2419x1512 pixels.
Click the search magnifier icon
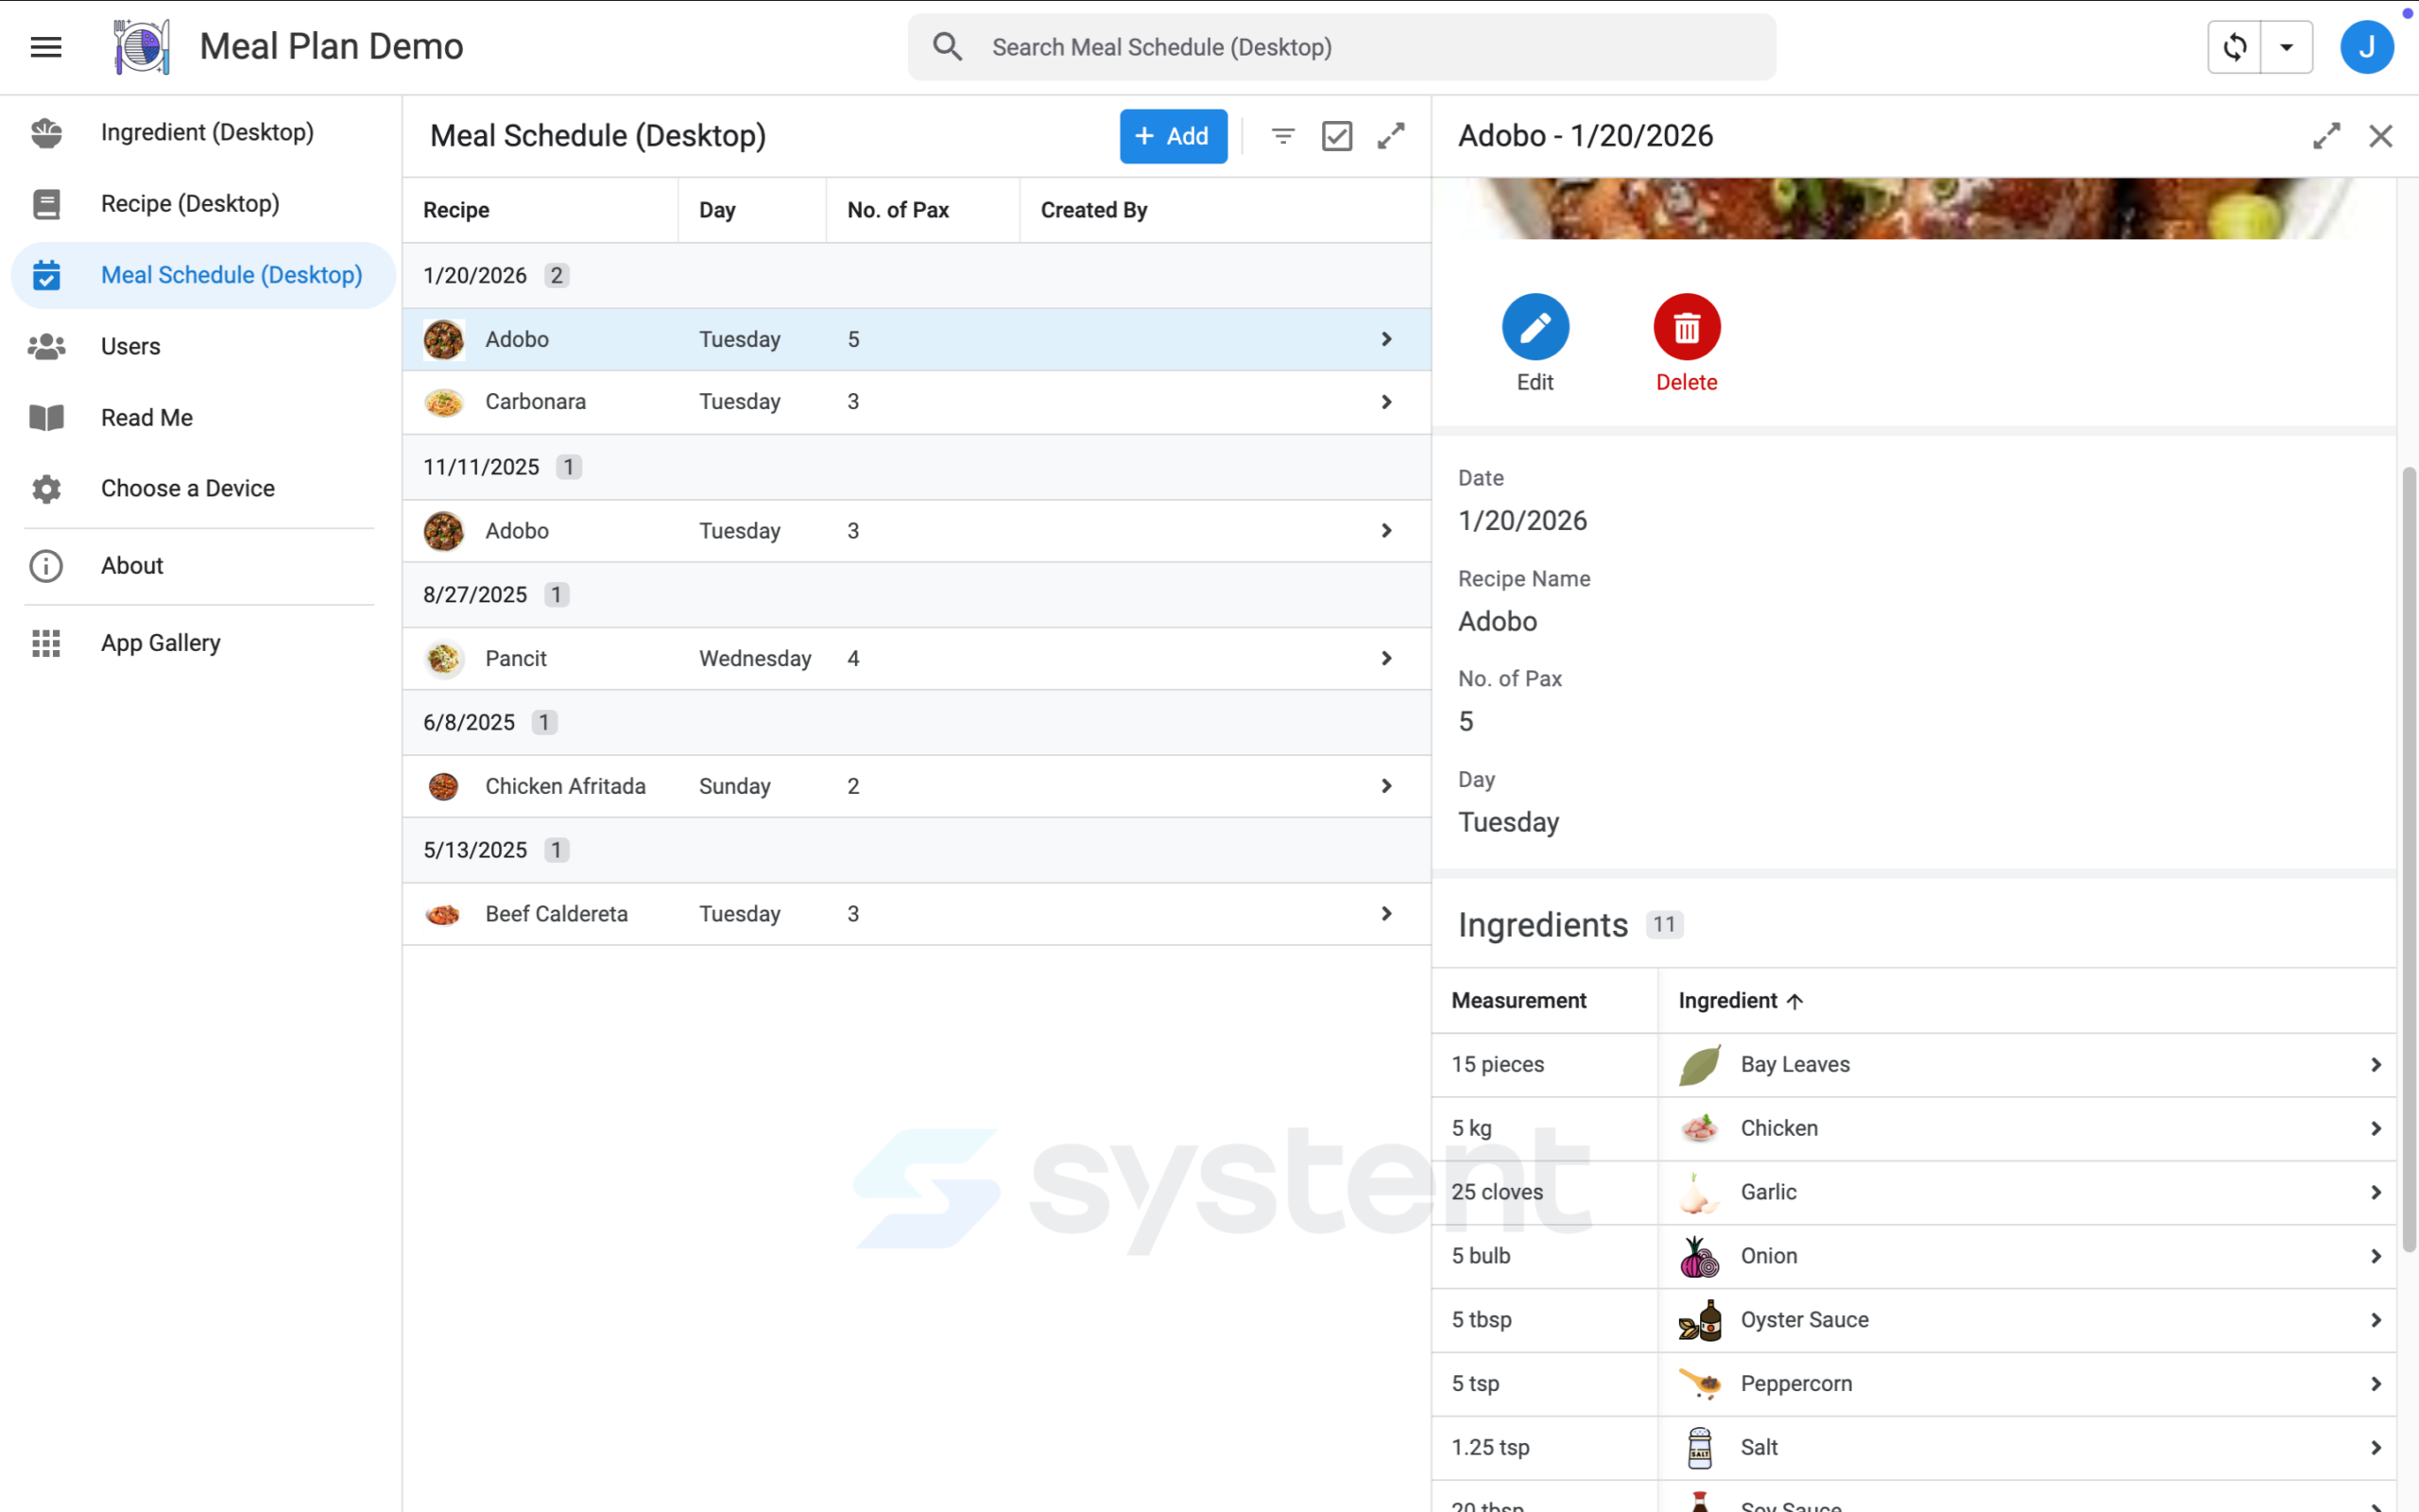[x=948, y=47]
